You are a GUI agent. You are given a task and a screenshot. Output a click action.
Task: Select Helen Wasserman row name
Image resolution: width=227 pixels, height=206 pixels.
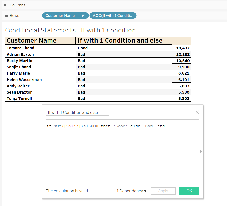pos(24,80)
